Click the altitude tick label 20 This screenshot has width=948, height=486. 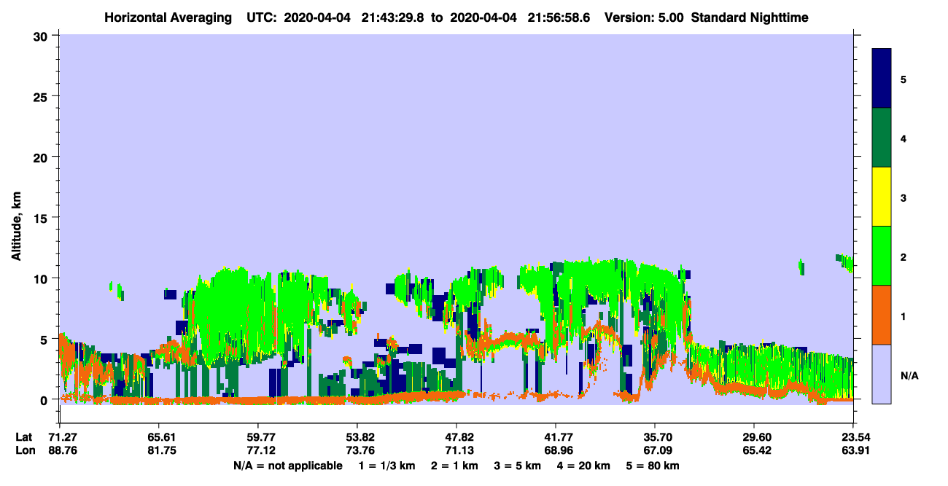42,157
